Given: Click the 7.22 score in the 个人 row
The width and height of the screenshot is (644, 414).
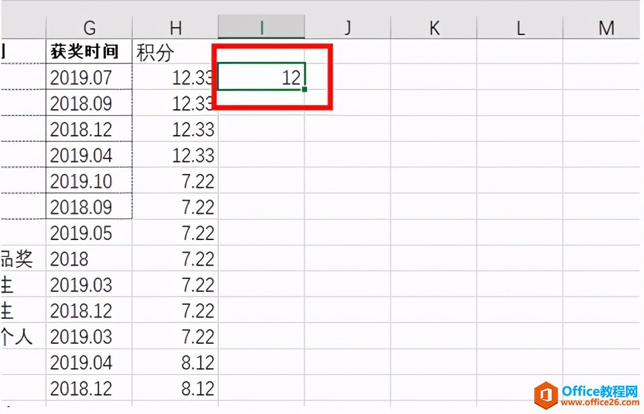Looking at the screenshot, I should [175, 336].
